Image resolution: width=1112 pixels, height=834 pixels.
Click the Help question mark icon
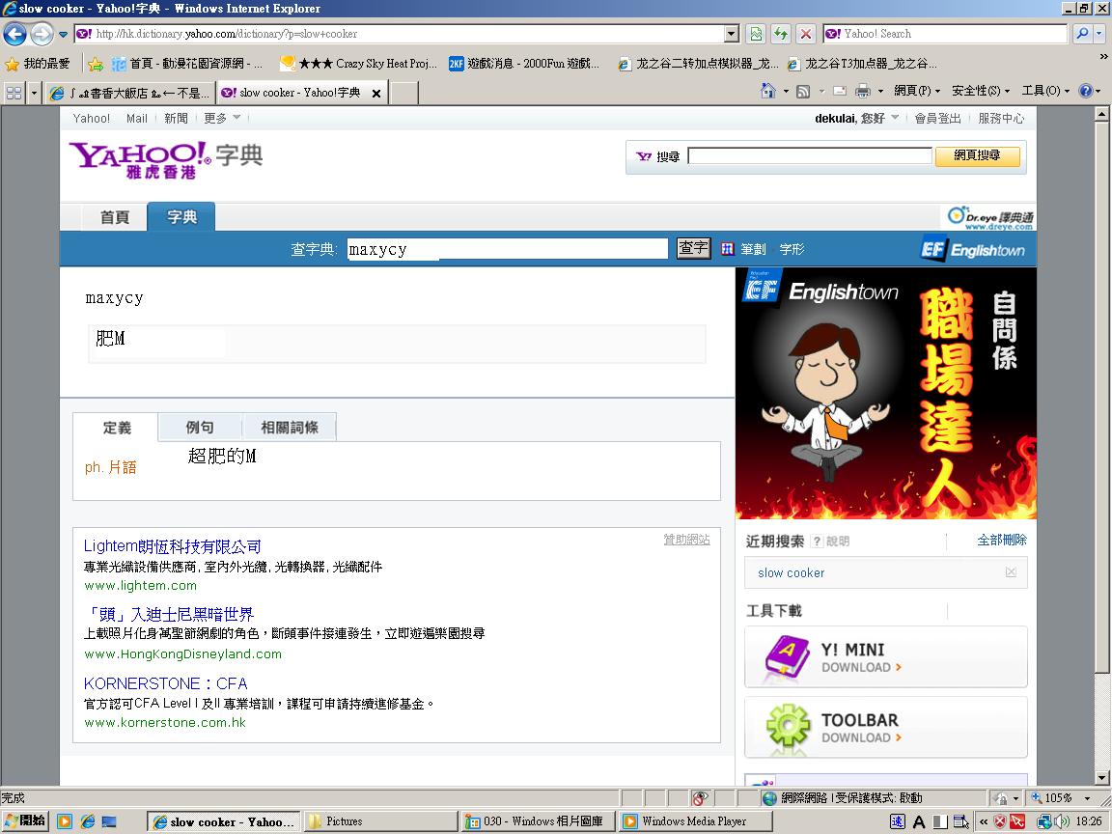1085,91
